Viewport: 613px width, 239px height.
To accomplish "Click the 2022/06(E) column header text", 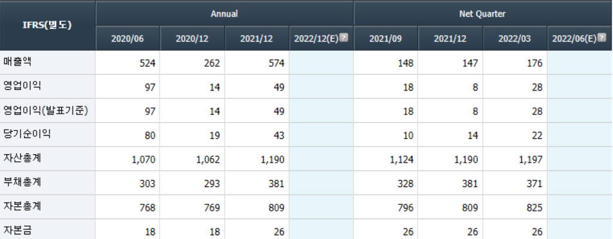I will (574, 39).
